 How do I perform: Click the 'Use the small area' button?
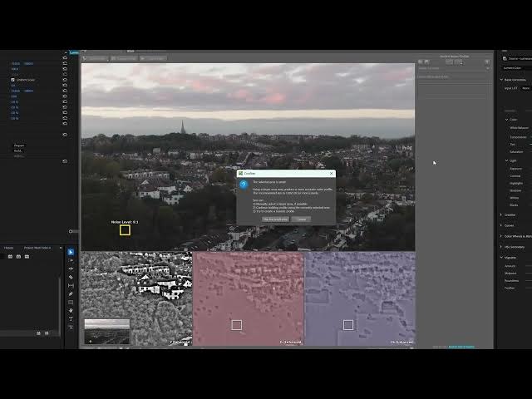pos(275,219)
